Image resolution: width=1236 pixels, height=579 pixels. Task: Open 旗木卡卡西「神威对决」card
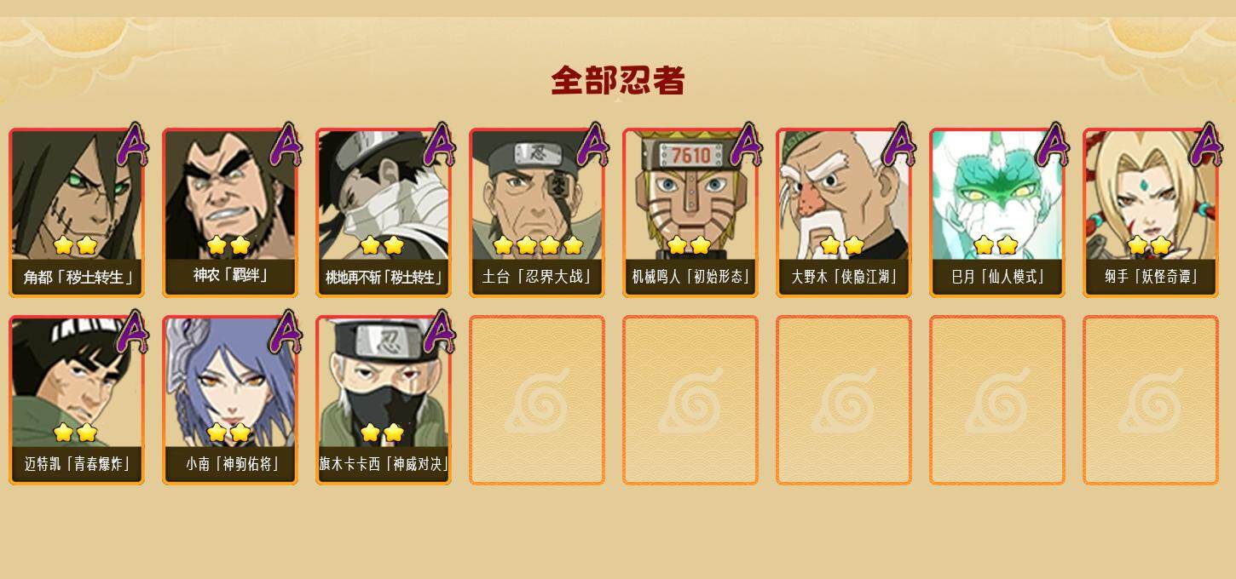click(384, 400)
